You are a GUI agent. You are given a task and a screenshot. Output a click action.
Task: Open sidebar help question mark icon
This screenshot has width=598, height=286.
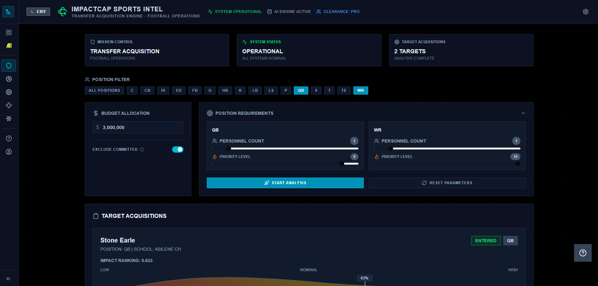[9, 138]
